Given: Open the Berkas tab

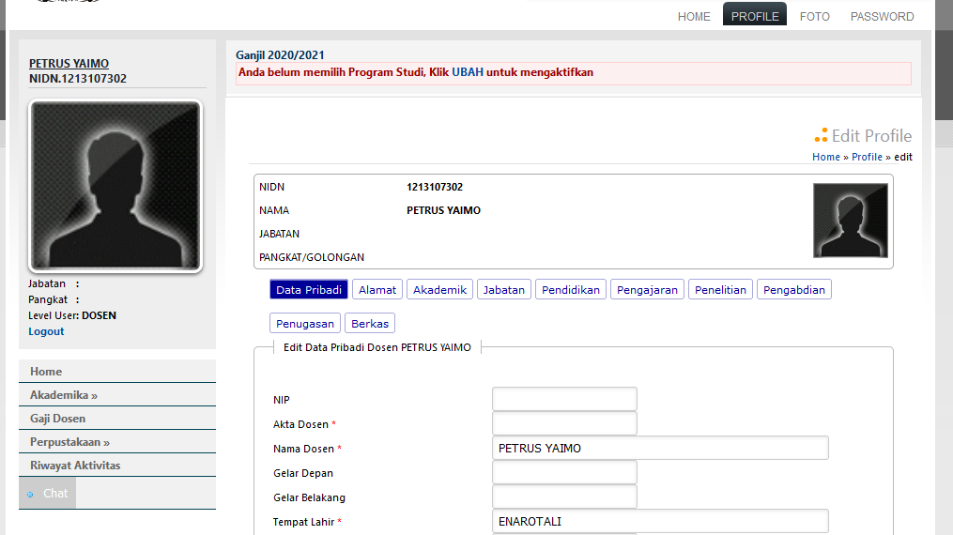Looking at the screenshot, I should pyautogui.click(x=370, y=324).
